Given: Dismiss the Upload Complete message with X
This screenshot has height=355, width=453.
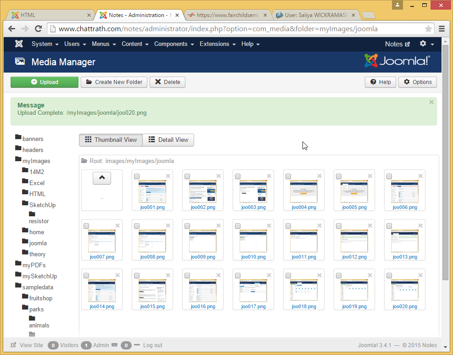Looking at the screenshot, I should (x=431, y=102).
